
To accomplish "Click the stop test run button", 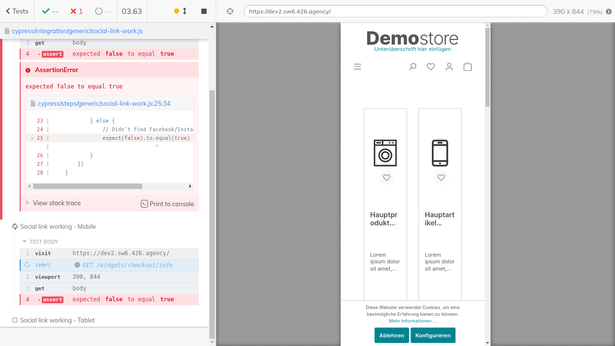I will [x=204, y=11].
